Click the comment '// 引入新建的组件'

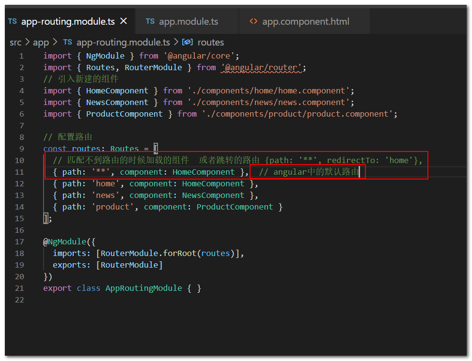pos(80,79)
